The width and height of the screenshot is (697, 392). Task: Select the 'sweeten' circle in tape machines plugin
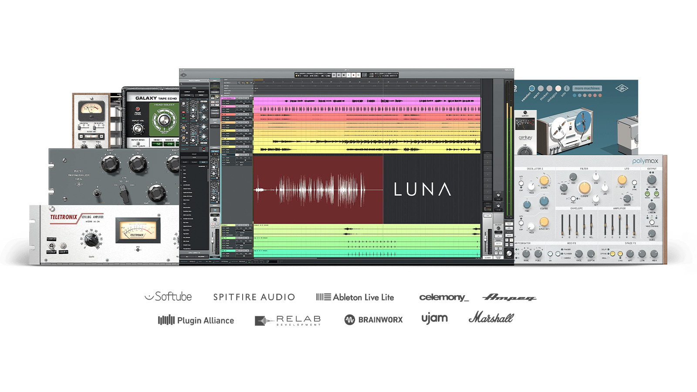pyautogui.click(x=532, y=88)
